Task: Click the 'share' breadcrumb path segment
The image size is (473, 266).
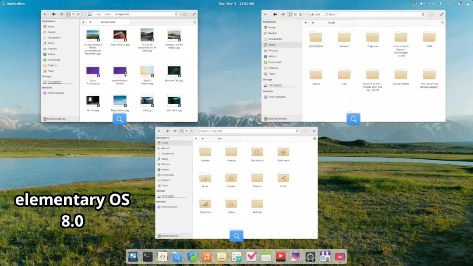Action: click(107, 14)
